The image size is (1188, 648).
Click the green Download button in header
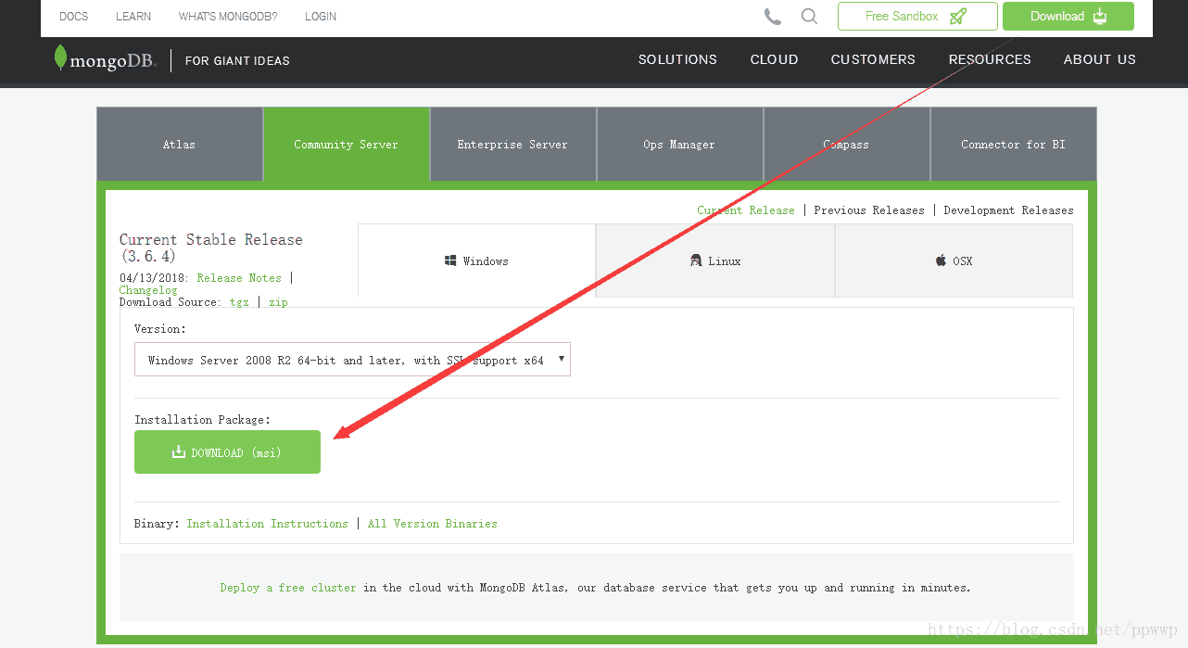click(1068, 16)
